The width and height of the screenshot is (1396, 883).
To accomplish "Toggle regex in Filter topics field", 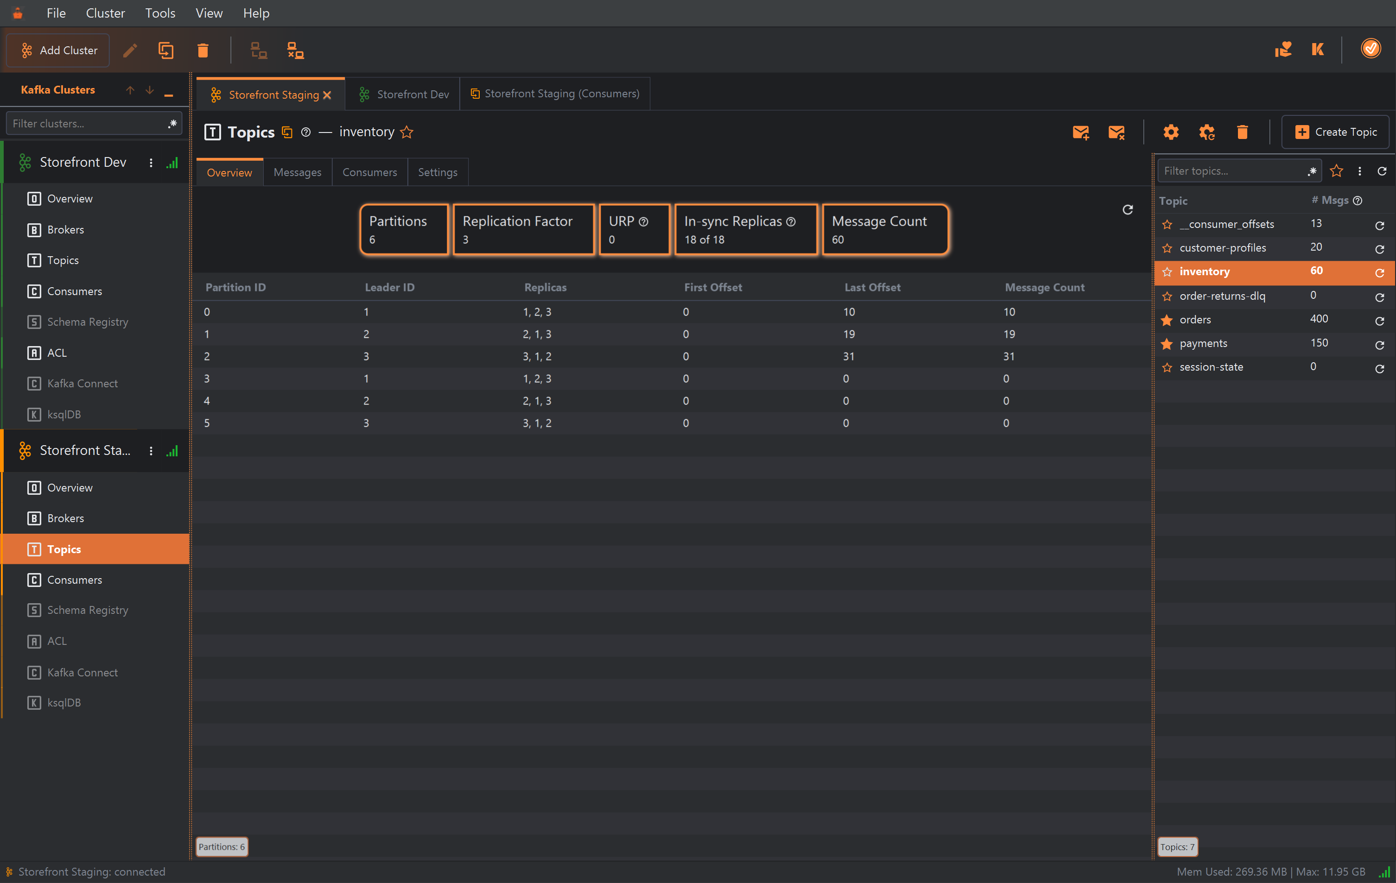I will click(x=1312, y=171).
